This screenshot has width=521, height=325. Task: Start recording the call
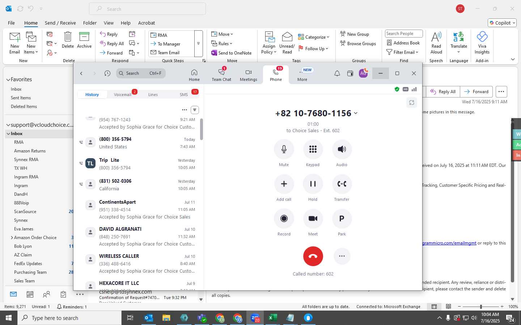pos(284,218)
